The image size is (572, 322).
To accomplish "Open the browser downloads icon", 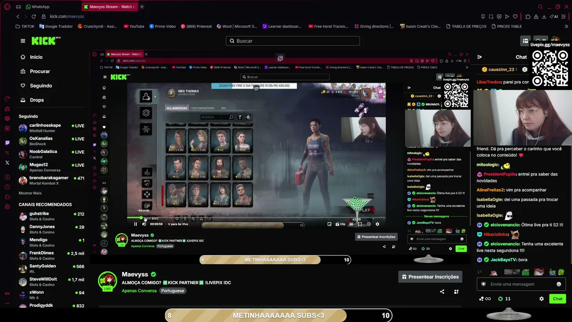I will [x=544, y=17].
